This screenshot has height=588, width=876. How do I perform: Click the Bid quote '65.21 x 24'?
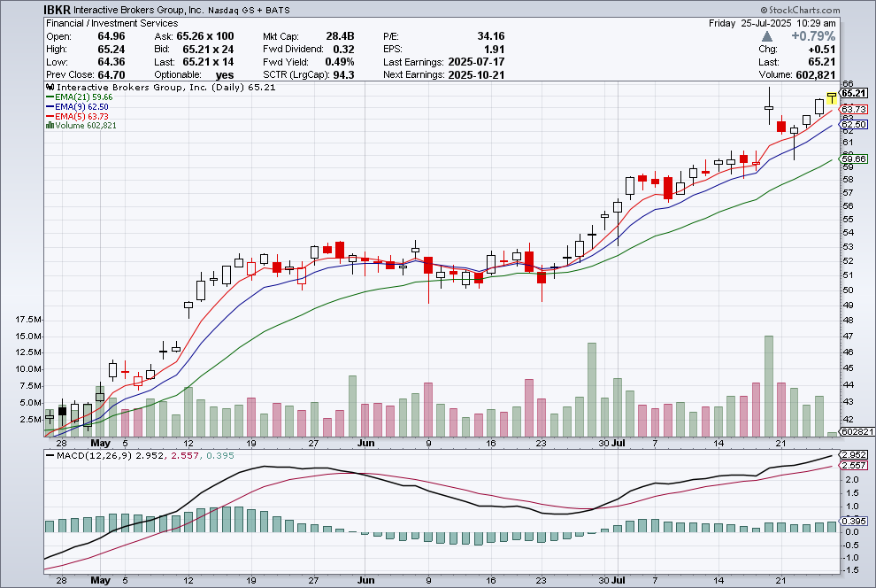(x=208, y=50)
